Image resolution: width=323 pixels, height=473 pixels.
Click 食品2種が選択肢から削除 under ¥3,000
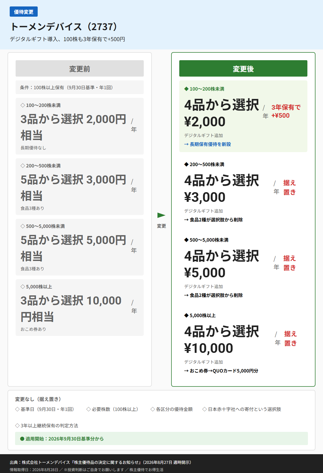[x=213, y=220]
